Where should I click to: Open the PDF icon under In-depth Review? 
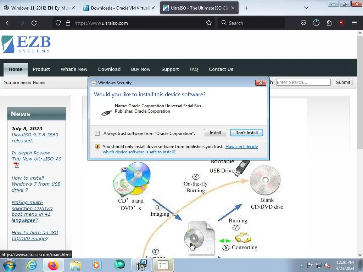pyautogui.click(x=16, y=165)
